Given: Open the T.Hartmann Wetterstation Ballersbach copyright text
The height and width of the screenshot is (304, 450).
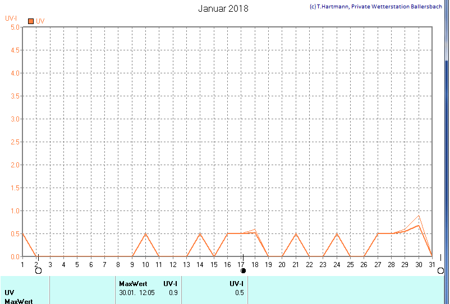Looking at the screenshot, I should [x=375, y=7].
